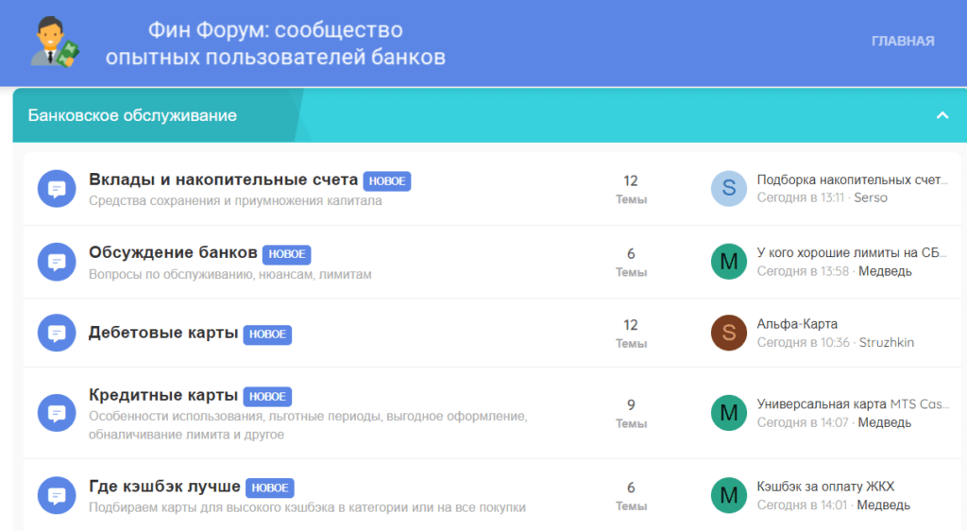
Task: Click the Fin Forum businessman logo icon
Action: [55, 43]
